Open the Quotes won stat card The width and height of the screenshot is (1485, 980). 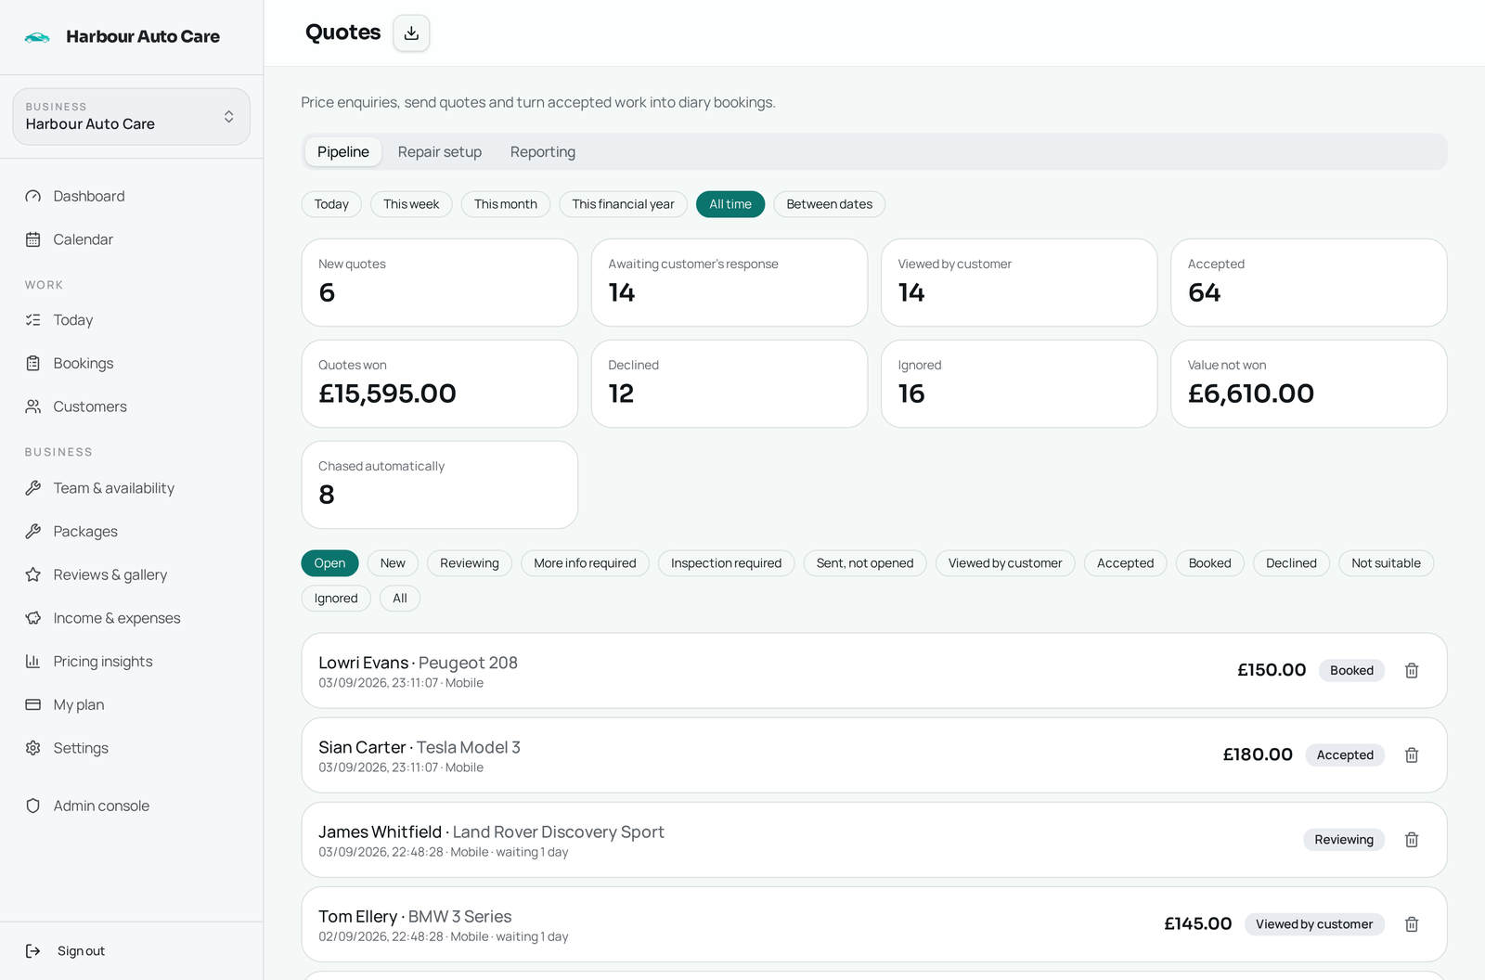click(440, 384)
